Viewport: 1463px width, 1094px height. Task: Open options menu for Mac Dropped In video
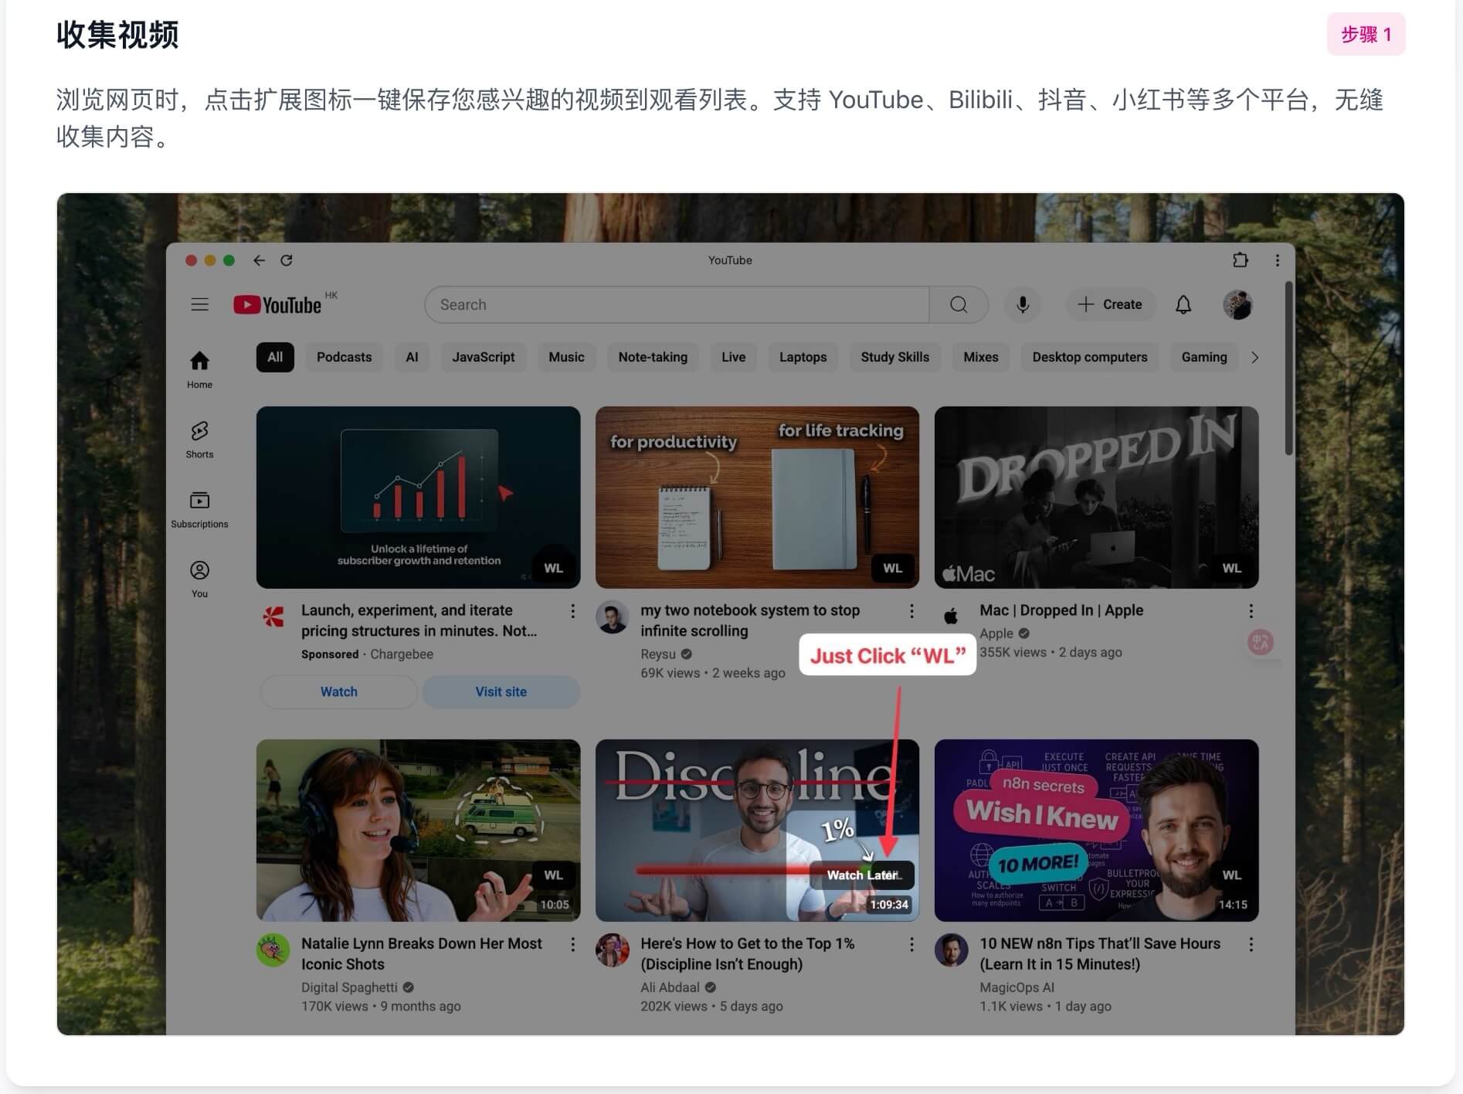pos(1251,611)
